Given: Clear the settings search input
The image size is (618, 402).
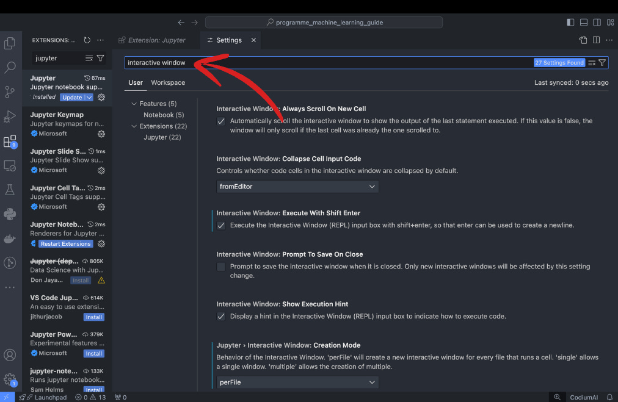Looking at the screenshot, I should [x=592, y=63].
